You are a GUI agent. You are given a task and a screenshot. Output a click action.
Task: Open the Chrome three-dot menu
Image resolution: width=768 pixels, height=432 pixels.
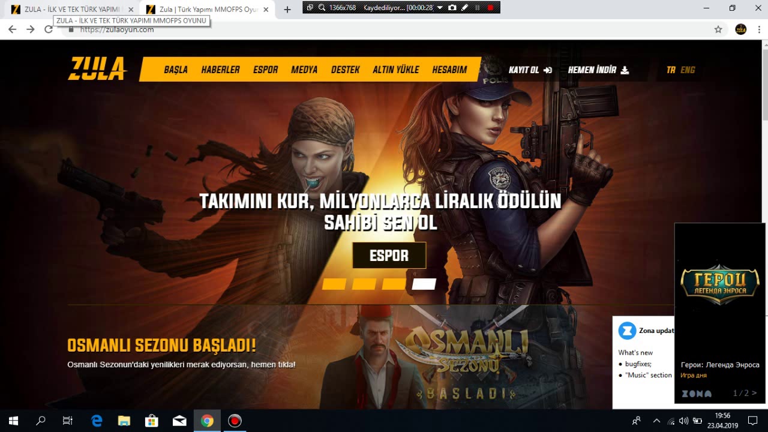click(x=758, y=29)
